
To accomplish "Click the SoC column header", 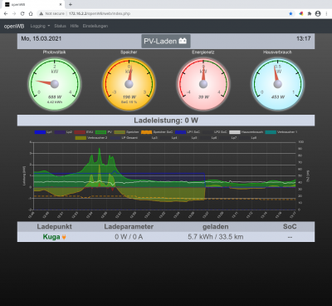I will [x=290, y=227].
